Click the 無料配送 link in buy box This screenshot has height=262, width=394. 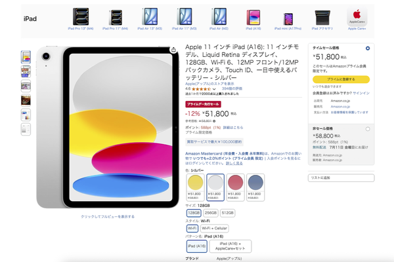319,147
